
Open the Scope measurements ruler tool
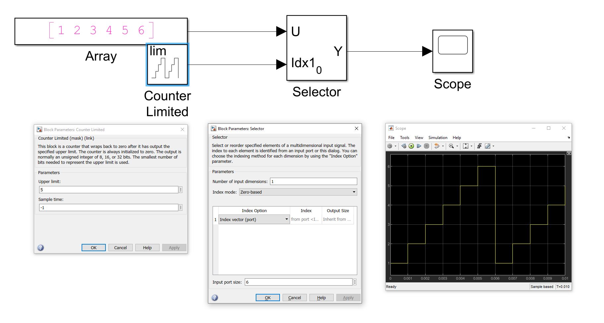coord(488,146)
